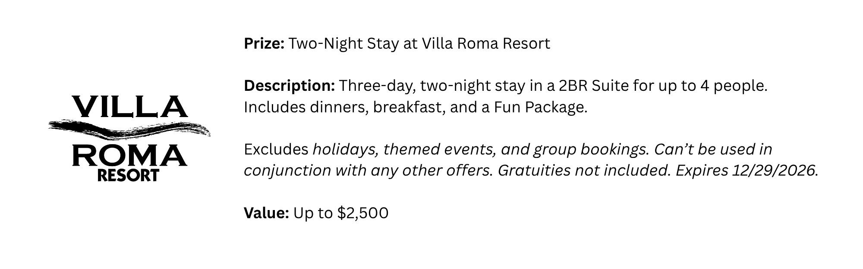The width and height of the screenshot is (863, 269).
Task: Click the word VILLA in logo
Action: coord(129,107)
